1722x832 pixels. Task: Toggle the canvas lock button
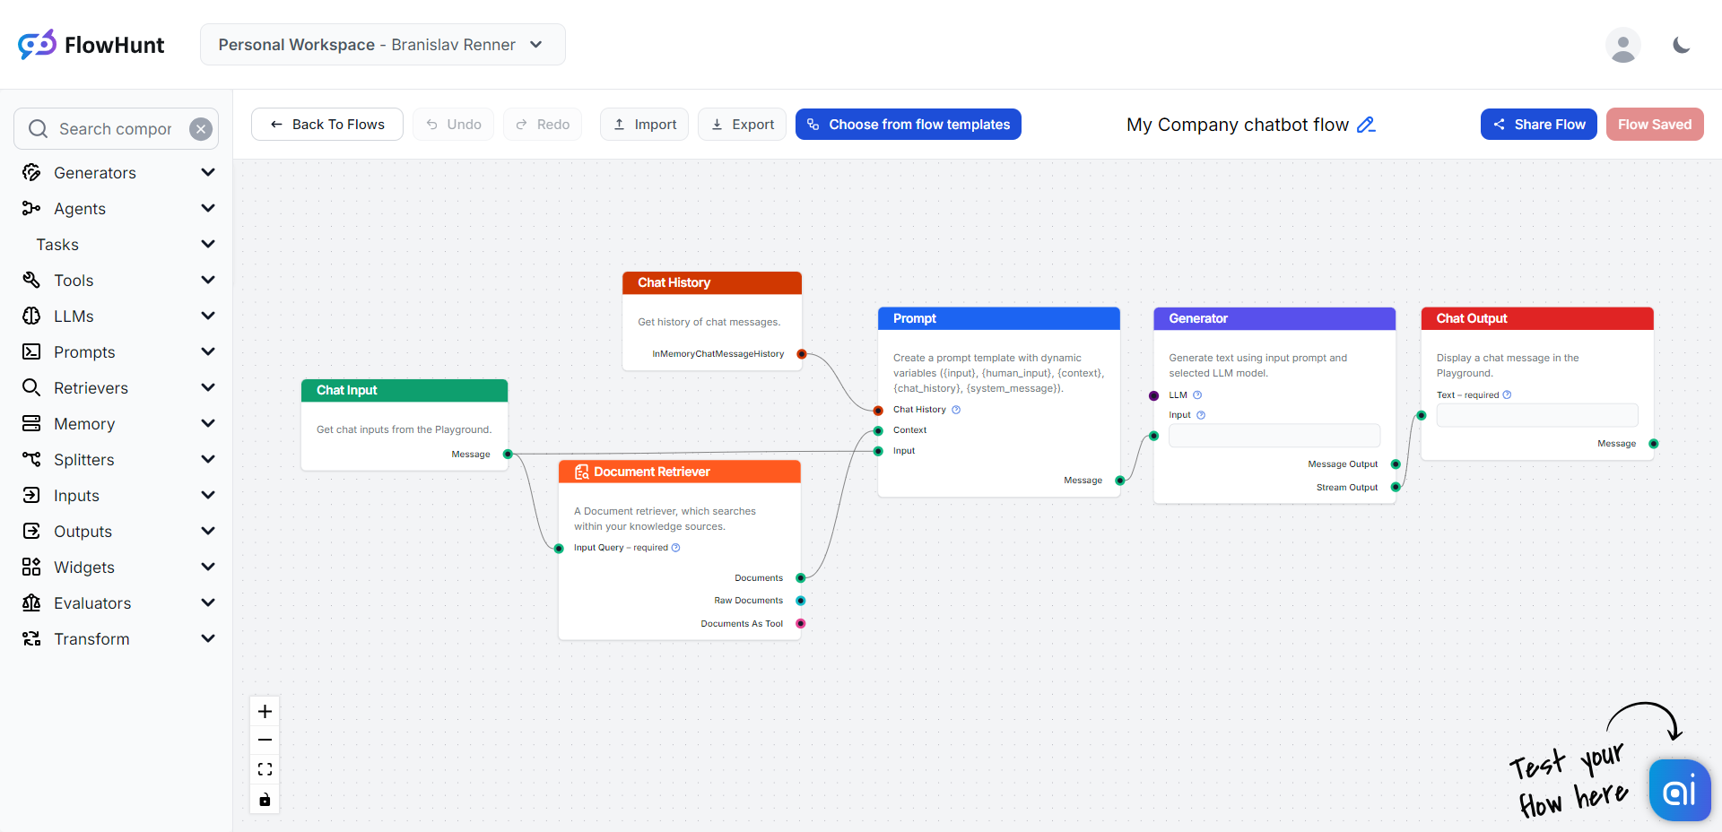265,800
